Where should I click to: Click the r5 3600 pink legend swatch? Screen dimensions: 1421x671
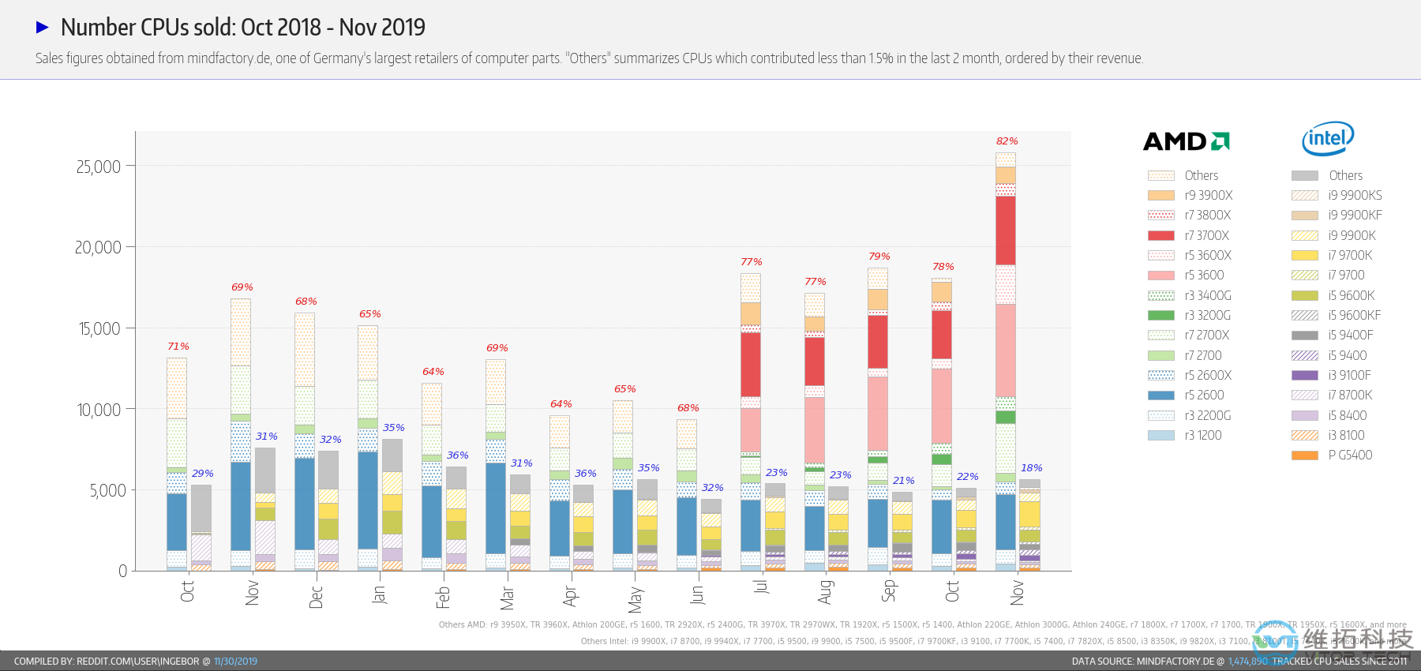[1161, 275]
